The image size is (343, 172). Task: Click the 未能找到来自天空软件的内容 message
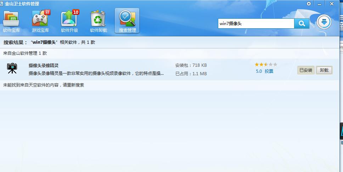(x=44, y=85)
